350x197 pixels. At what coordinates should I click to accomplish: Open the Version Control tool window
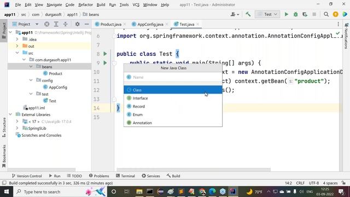[27, 176]
